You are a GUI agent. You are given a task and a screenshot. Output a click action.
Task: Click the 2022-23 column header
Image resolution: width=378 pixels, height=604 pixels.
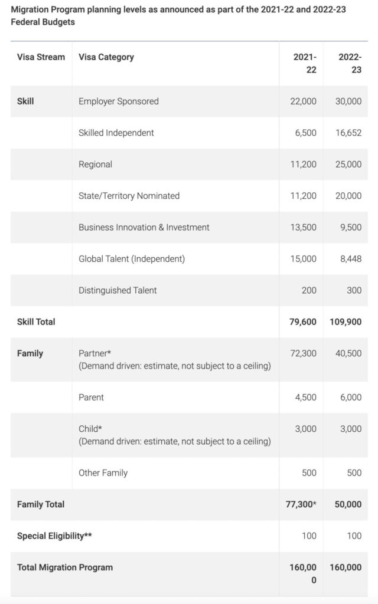coord(350,63)
